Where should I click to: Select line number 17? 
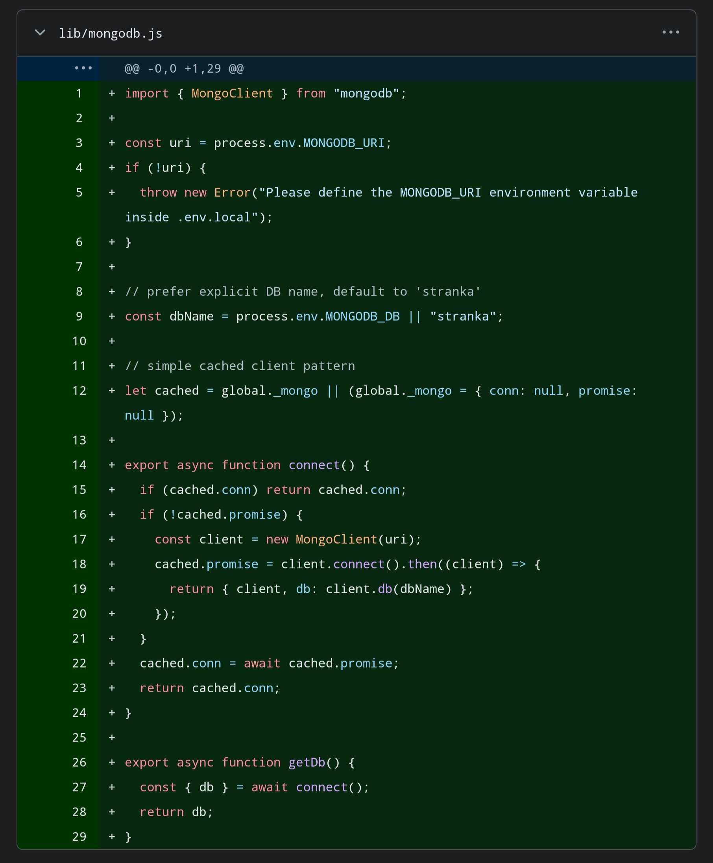click(x=79, y=540)
